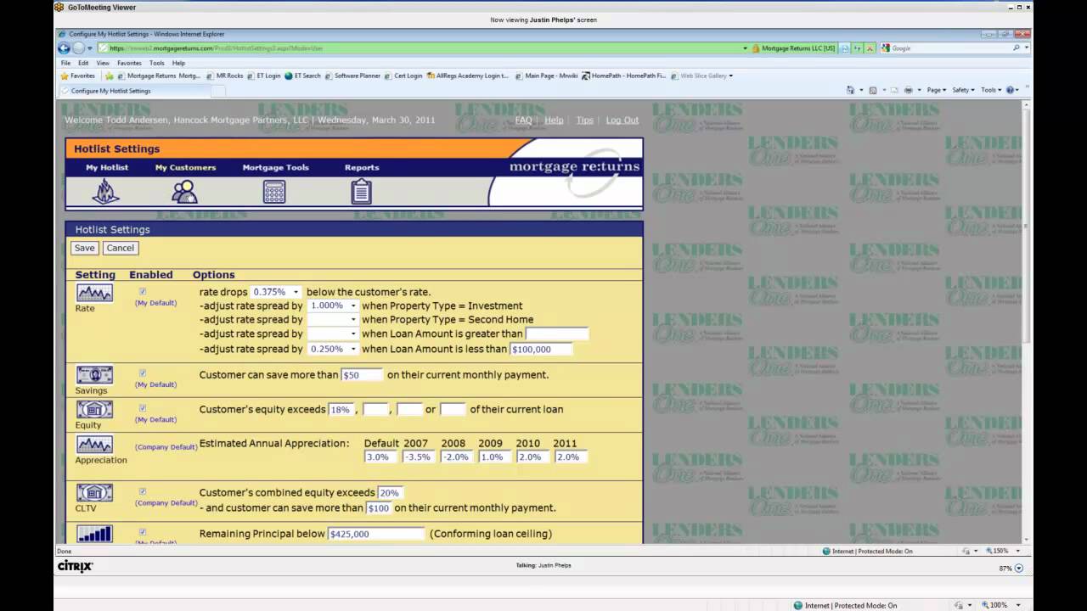Click the Refresh page icon
Screen dimensions: 1087x611
pos(858,48)
